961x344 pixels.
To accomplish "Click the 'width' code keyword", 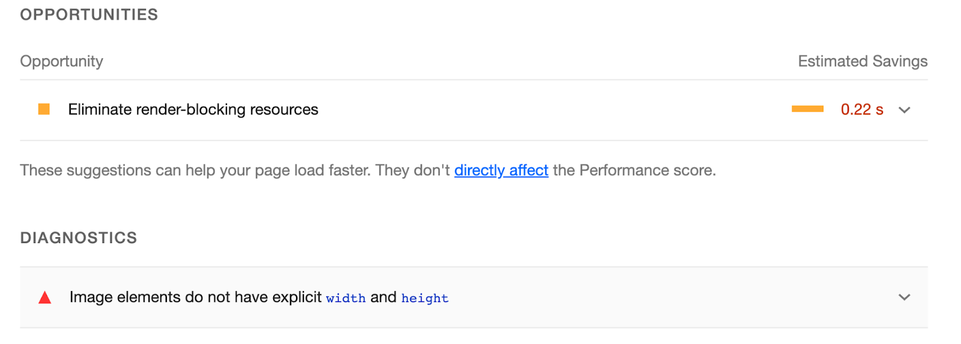I will tap(346, 298).
